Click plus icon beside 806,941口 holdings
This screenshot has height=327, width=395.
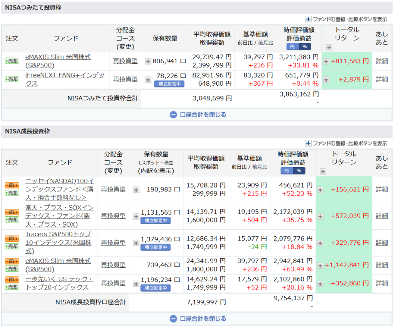point(148,61)
